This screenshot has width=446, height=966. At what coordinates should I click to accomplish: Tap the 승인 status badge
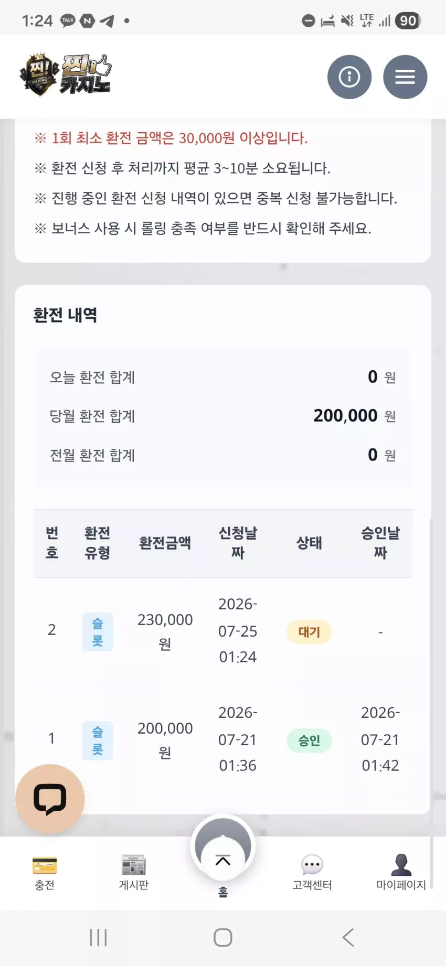[x=309, y=740]
